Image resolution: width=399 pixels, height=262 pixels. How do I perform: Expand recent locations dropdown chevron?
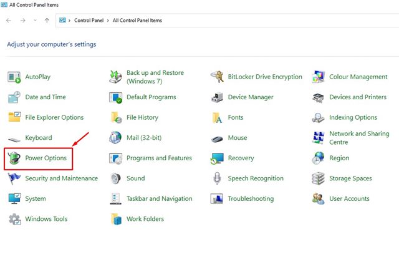[x=36, y=21]
